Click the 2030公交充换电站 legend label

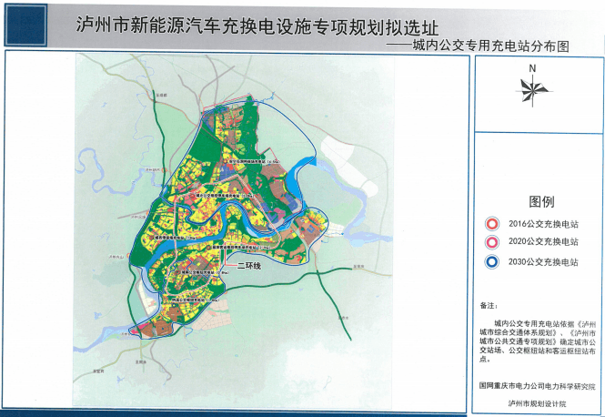point(543,262)
